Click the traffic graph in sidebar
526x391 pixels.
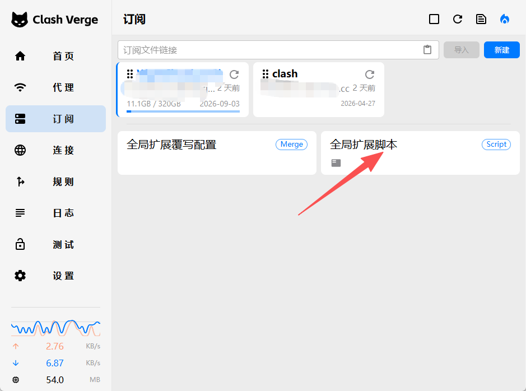(x=55, y=328)
